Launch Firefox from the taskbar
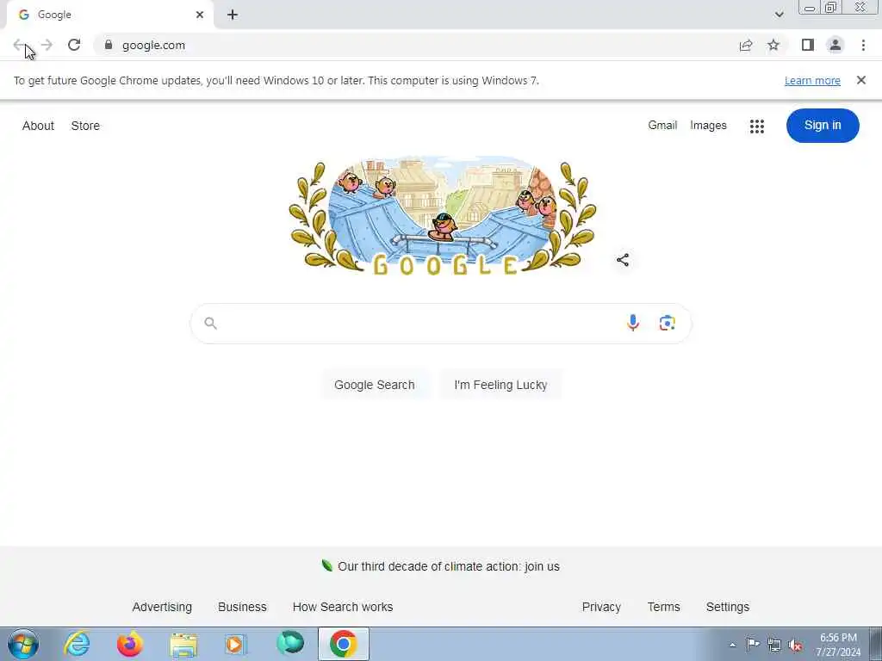Screen dimensions: 882x661 click(x=130, y=644)
